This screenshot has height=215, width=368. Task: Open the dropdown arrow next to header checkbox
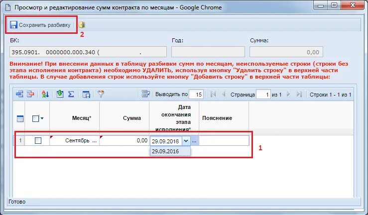[42, 118]
